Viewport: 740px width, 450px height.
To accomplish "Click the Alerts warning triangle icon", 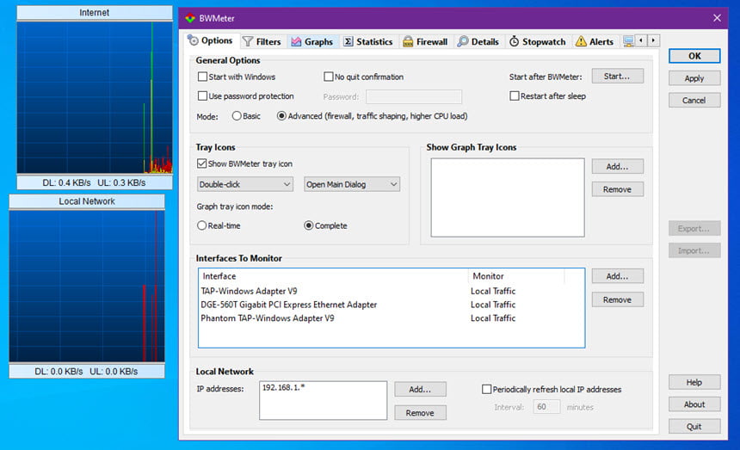I will click(x=581, y=41).
